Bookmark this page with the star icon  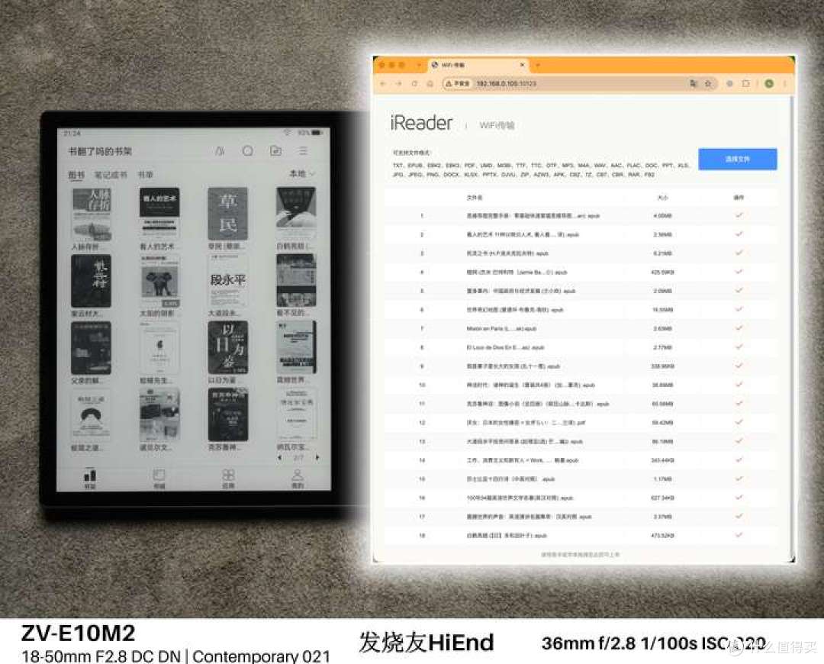click(708, 84)
